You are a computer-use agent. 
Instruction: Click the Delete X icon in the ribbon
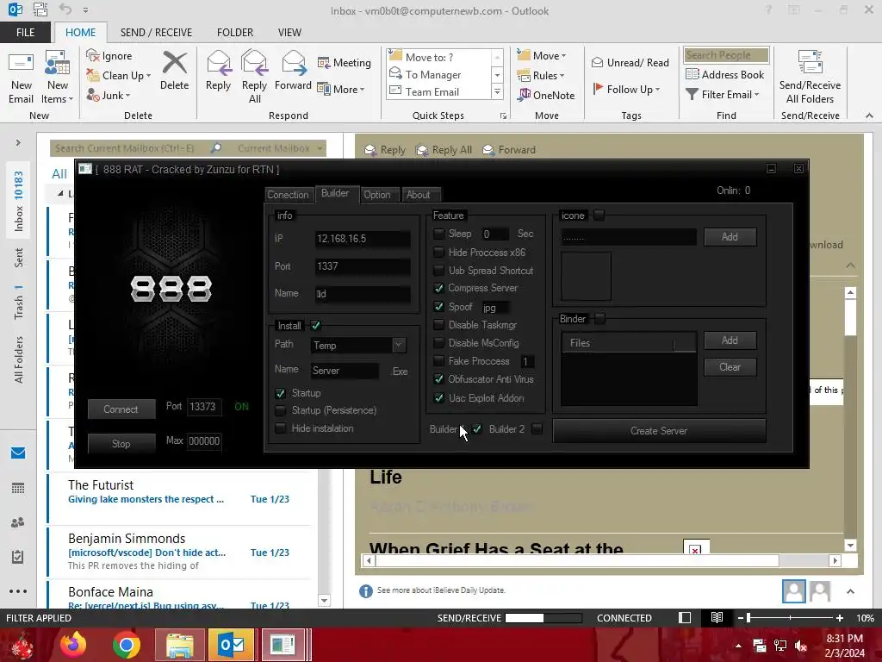tap(174, 63)
